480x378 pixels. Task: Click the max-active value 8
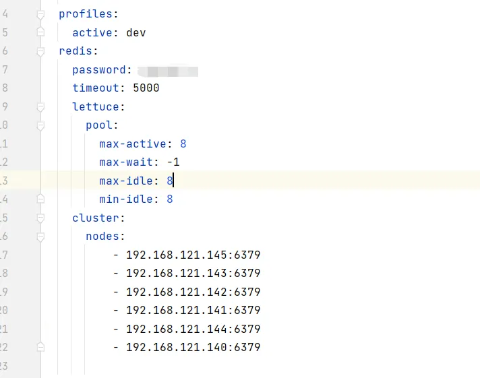[x=183, y=144]
